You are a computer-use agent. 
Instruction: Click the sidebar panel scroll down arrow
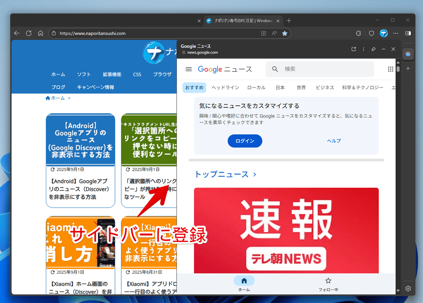[398, 290]
